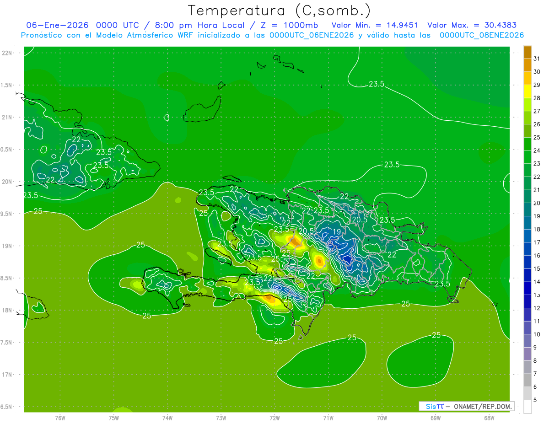Click the 19 contour label on the map

pos(336,232)
